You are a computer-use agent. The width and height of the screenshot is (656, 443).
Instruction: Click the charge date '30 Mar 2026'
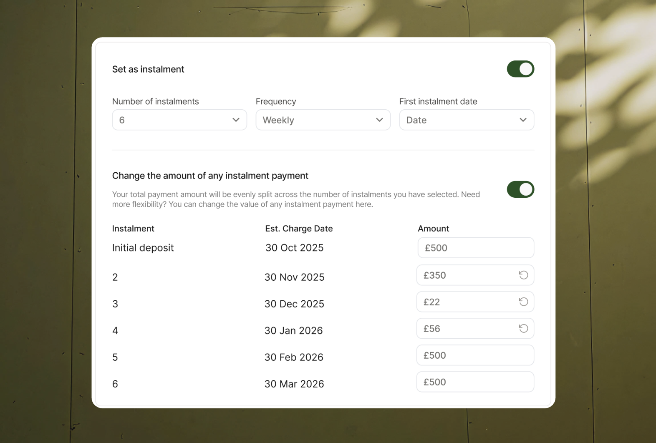tap(294, 384)
